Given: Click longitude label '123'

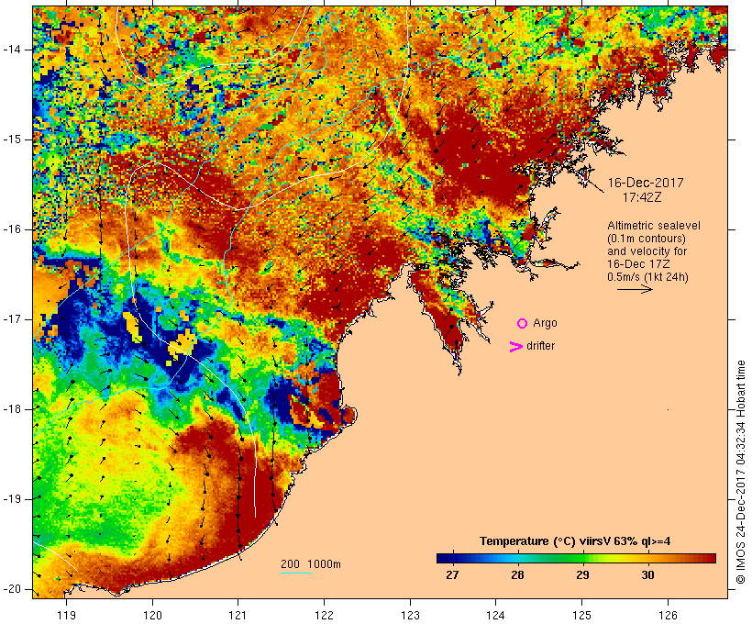Looking at the screenshot, I should (x=410, y=615).
